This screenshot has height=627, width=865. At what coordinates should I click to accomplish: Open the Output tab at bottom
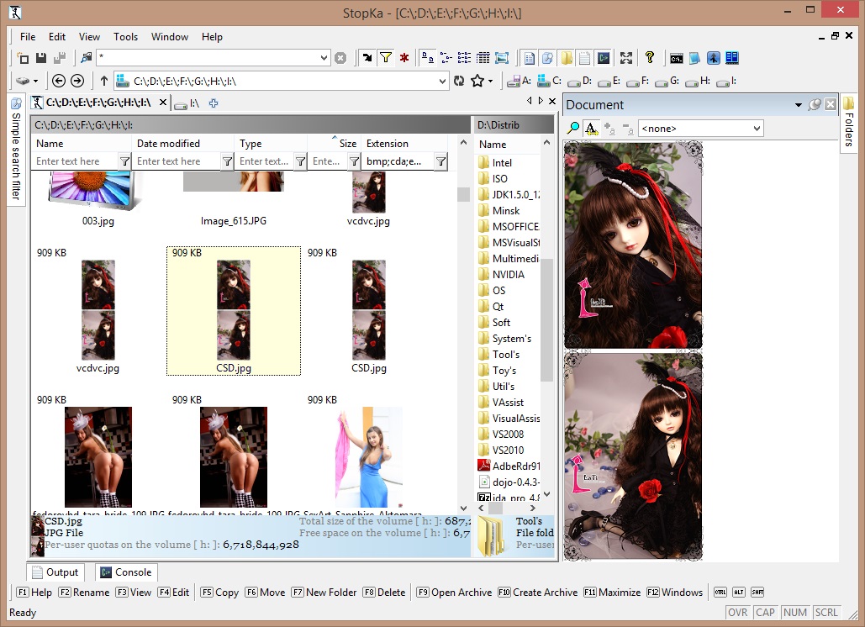pos(55,572)
